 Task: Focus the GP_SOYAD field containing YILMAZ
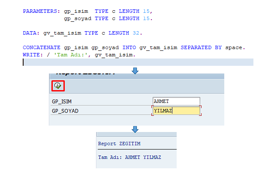pos(176,111)
